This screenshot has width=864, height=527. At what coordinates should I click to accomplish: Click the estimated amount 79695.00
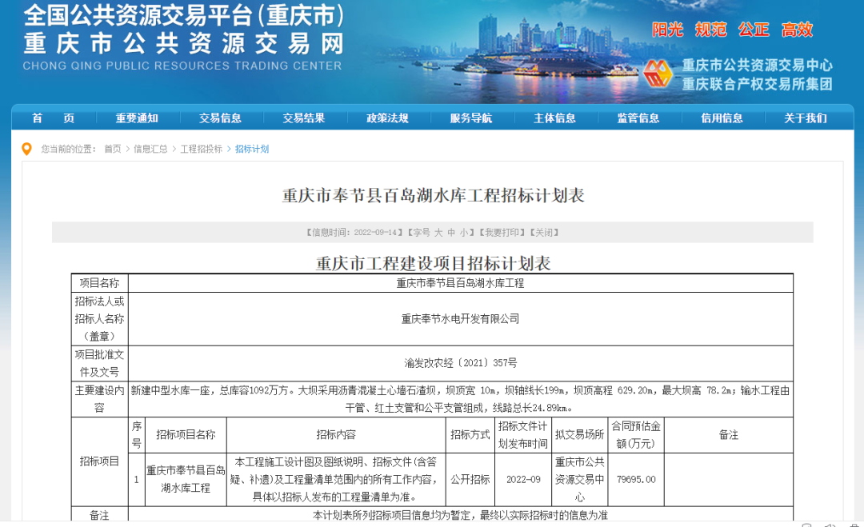636,480
